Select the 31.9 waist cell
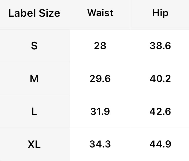Viewport: 189px width, 161px height. click(x=100, y=111)
